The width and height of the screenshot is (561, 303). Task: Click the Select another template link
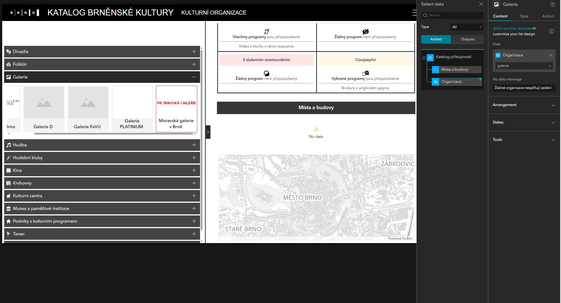point(512,28)
